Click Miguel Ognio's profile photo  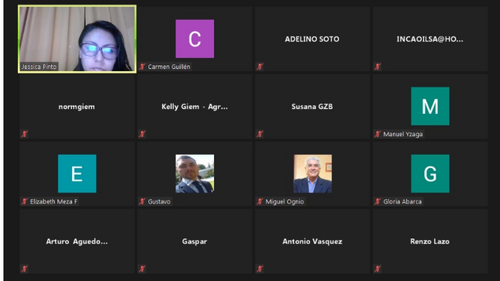click(x=312, y=173)
